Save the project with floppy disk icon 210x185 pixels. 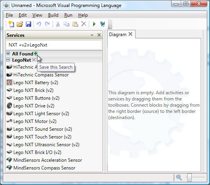28,24
